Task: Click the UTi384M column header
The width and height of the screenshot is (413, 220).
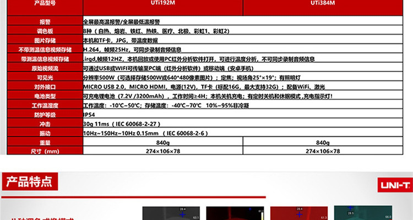Action: coord(323,3)
